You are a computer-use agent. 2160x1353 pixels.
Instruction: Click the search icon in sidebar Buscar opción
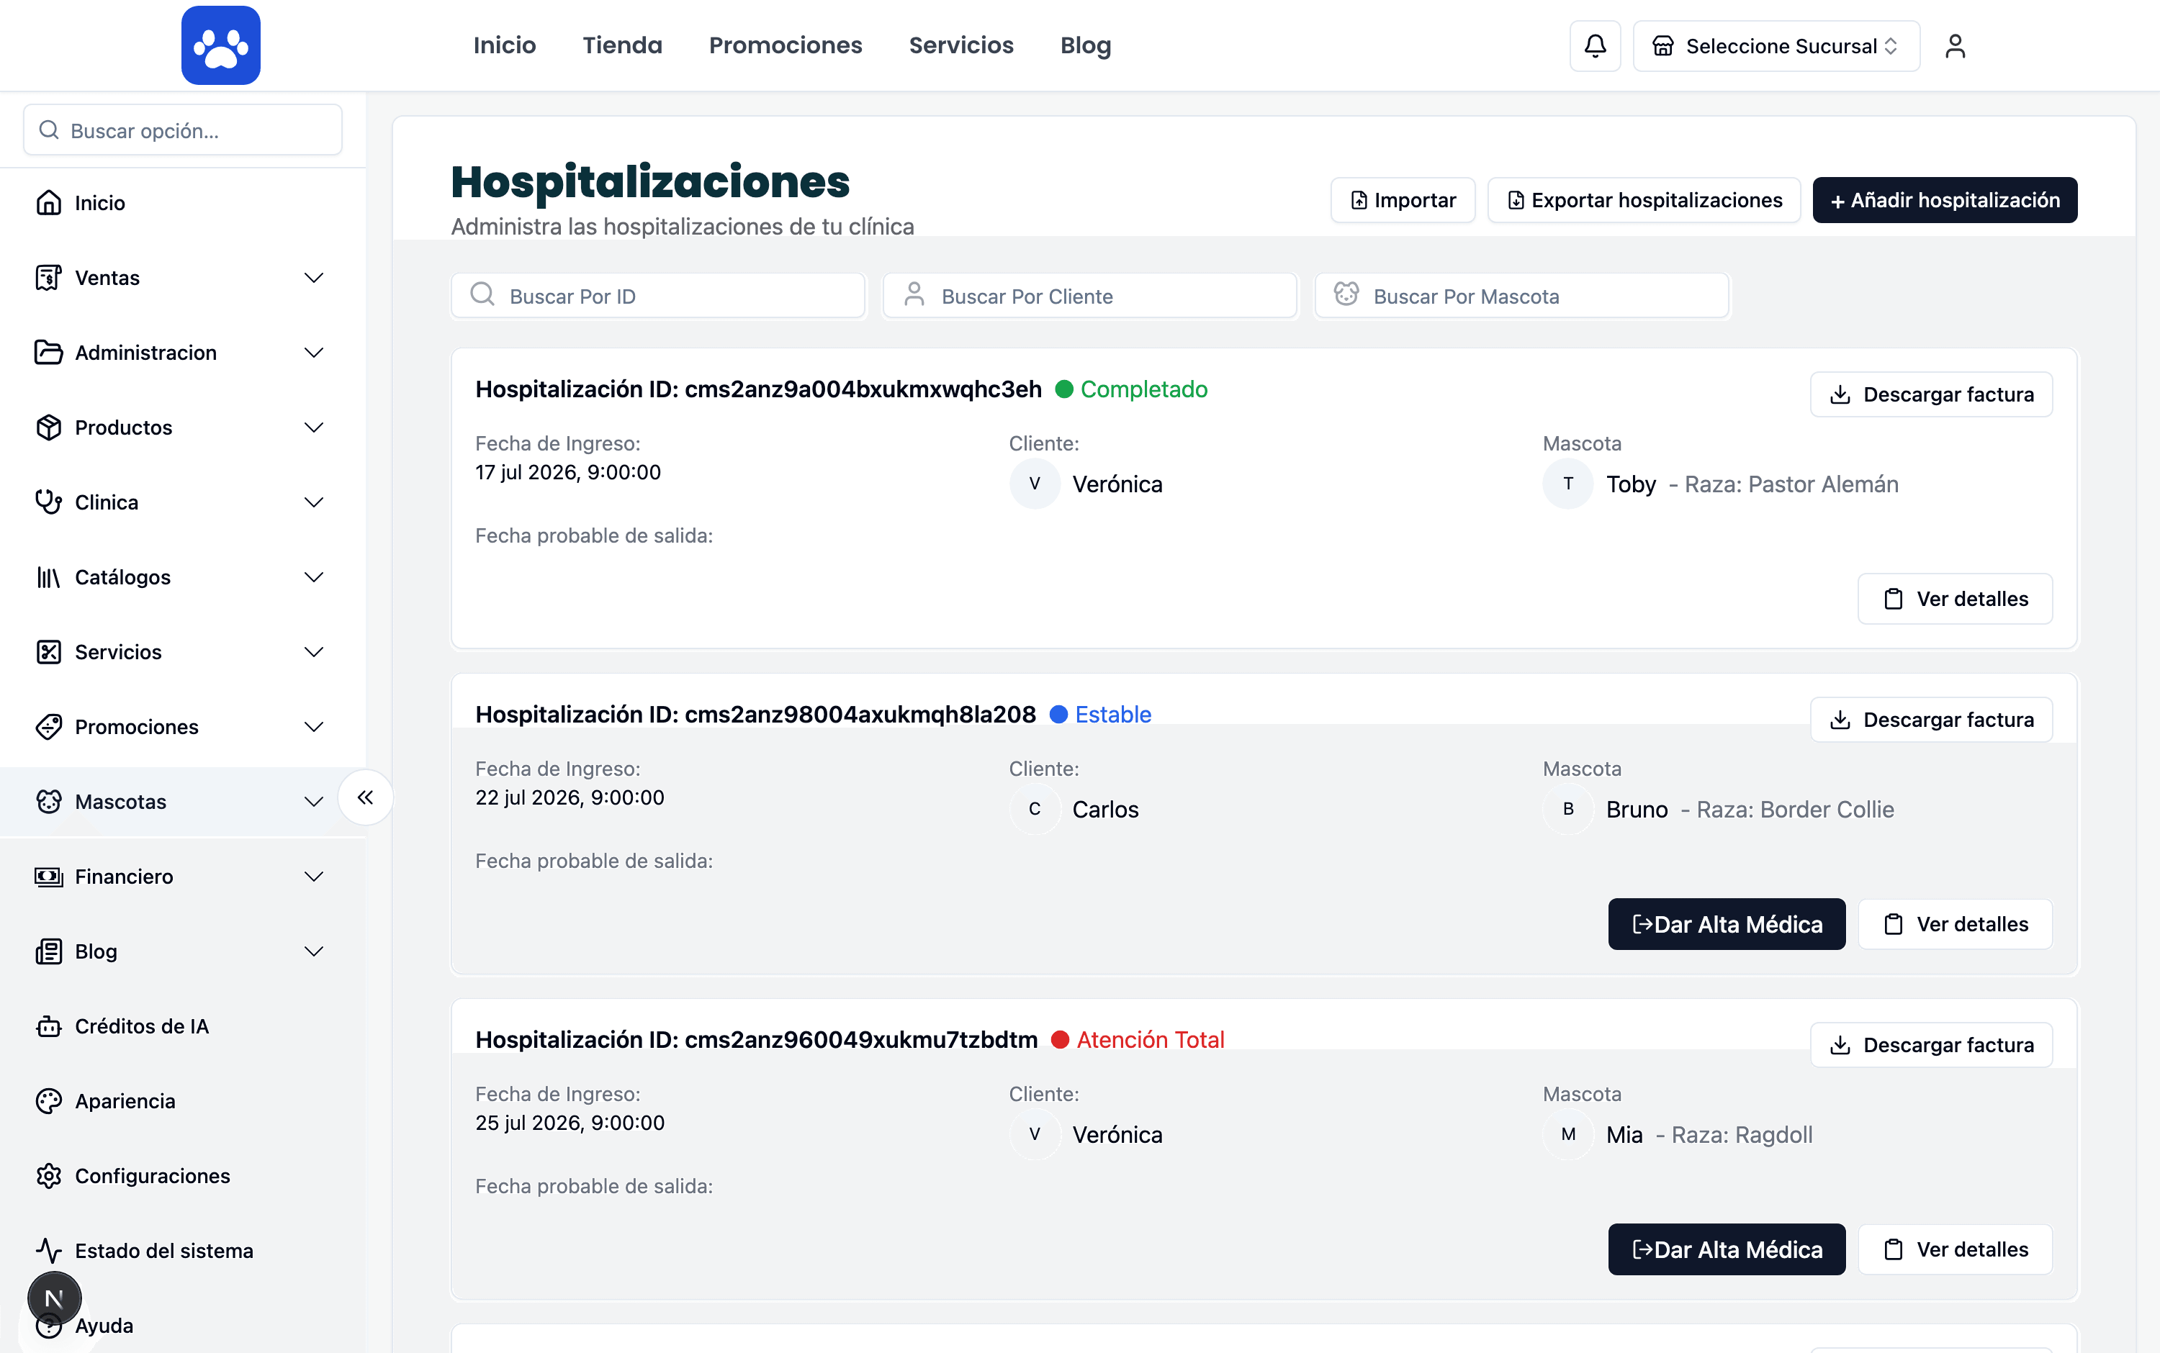[49, 131]
